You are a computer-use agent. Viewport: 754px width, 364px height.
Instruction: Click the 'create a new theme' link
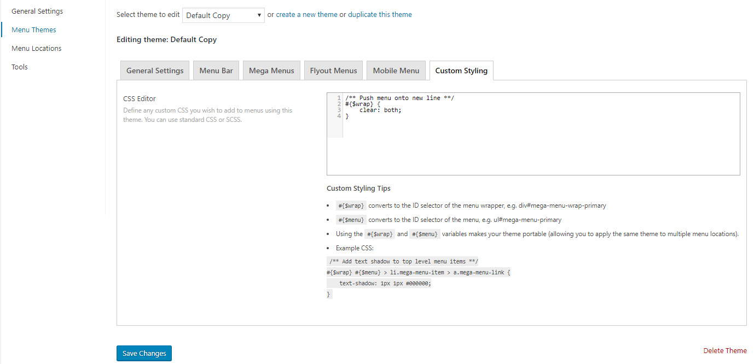point(306,15)
